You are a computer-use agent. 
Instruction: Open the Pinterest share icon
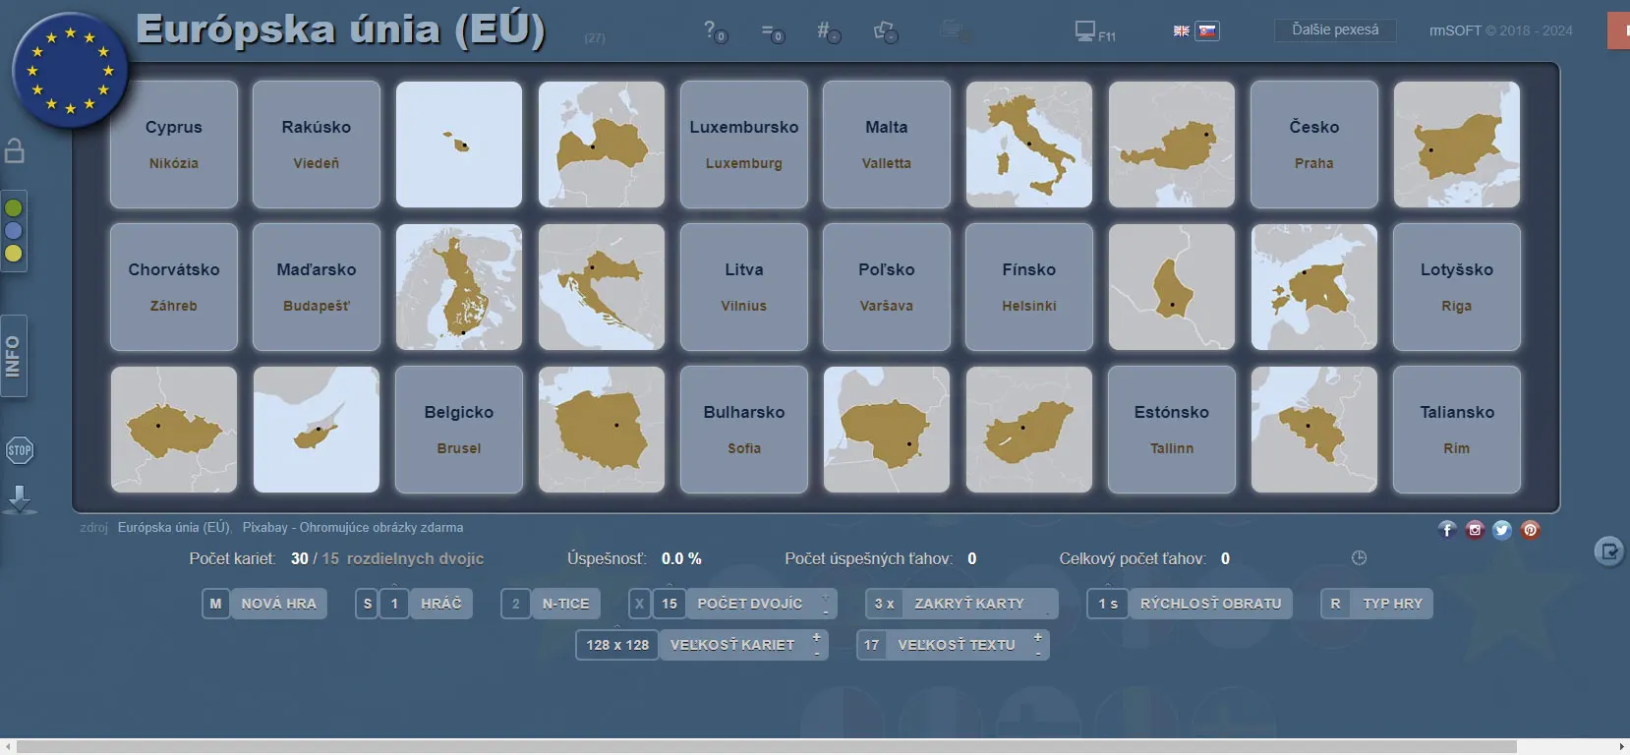[x=1530, y=530]
